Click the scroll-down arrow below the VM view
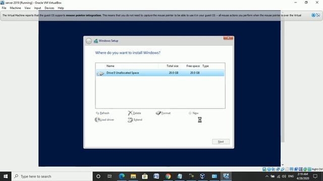Screen dimensions: 323x181 click(x=283, y=164)
